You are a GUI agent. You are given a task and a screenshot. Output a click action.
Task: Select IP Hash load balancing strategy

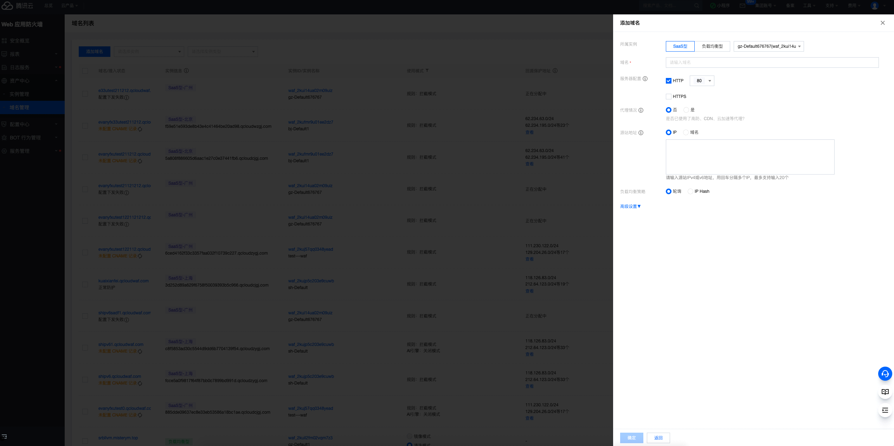(690, 191)
